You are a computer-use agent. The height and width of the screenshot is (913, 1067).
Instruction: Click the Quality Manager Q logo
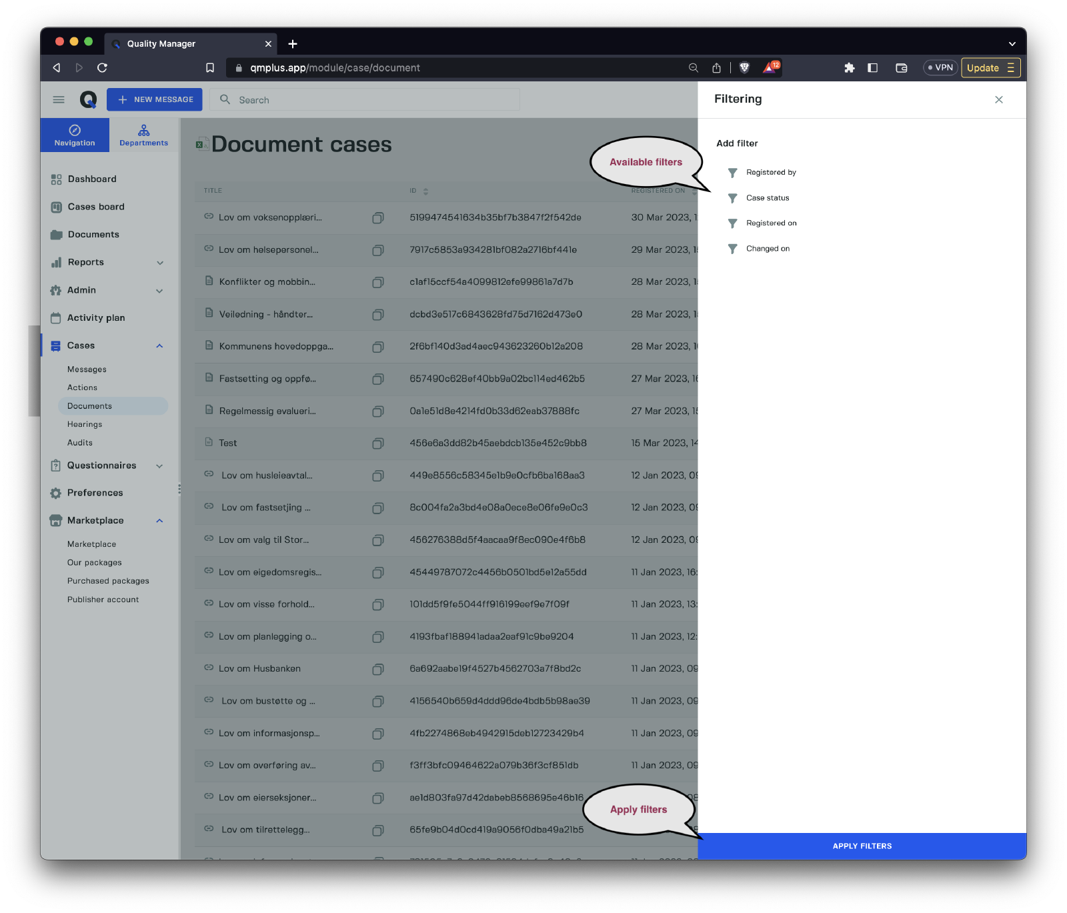(x=88, y=100)
